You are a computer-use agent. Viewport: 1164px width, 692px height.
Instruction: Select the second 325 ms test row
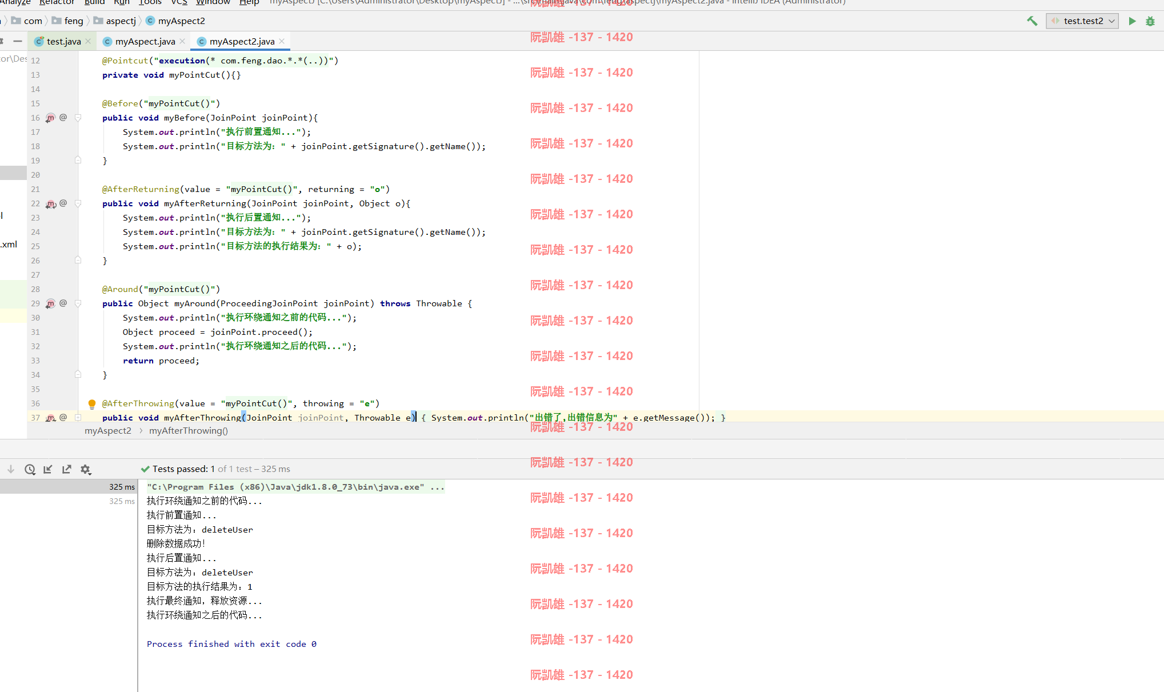point(69,501)
